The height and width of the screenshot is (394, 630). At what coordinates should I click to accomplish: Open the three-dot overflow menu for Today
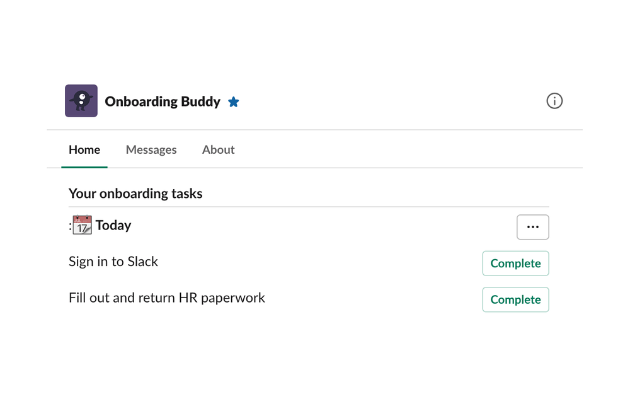tap(532, 227)
